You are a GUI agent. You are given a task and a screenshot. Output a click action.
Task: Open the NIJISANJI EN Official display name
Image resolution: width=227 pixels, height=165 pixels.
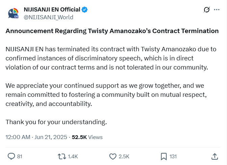coord(52,9)
